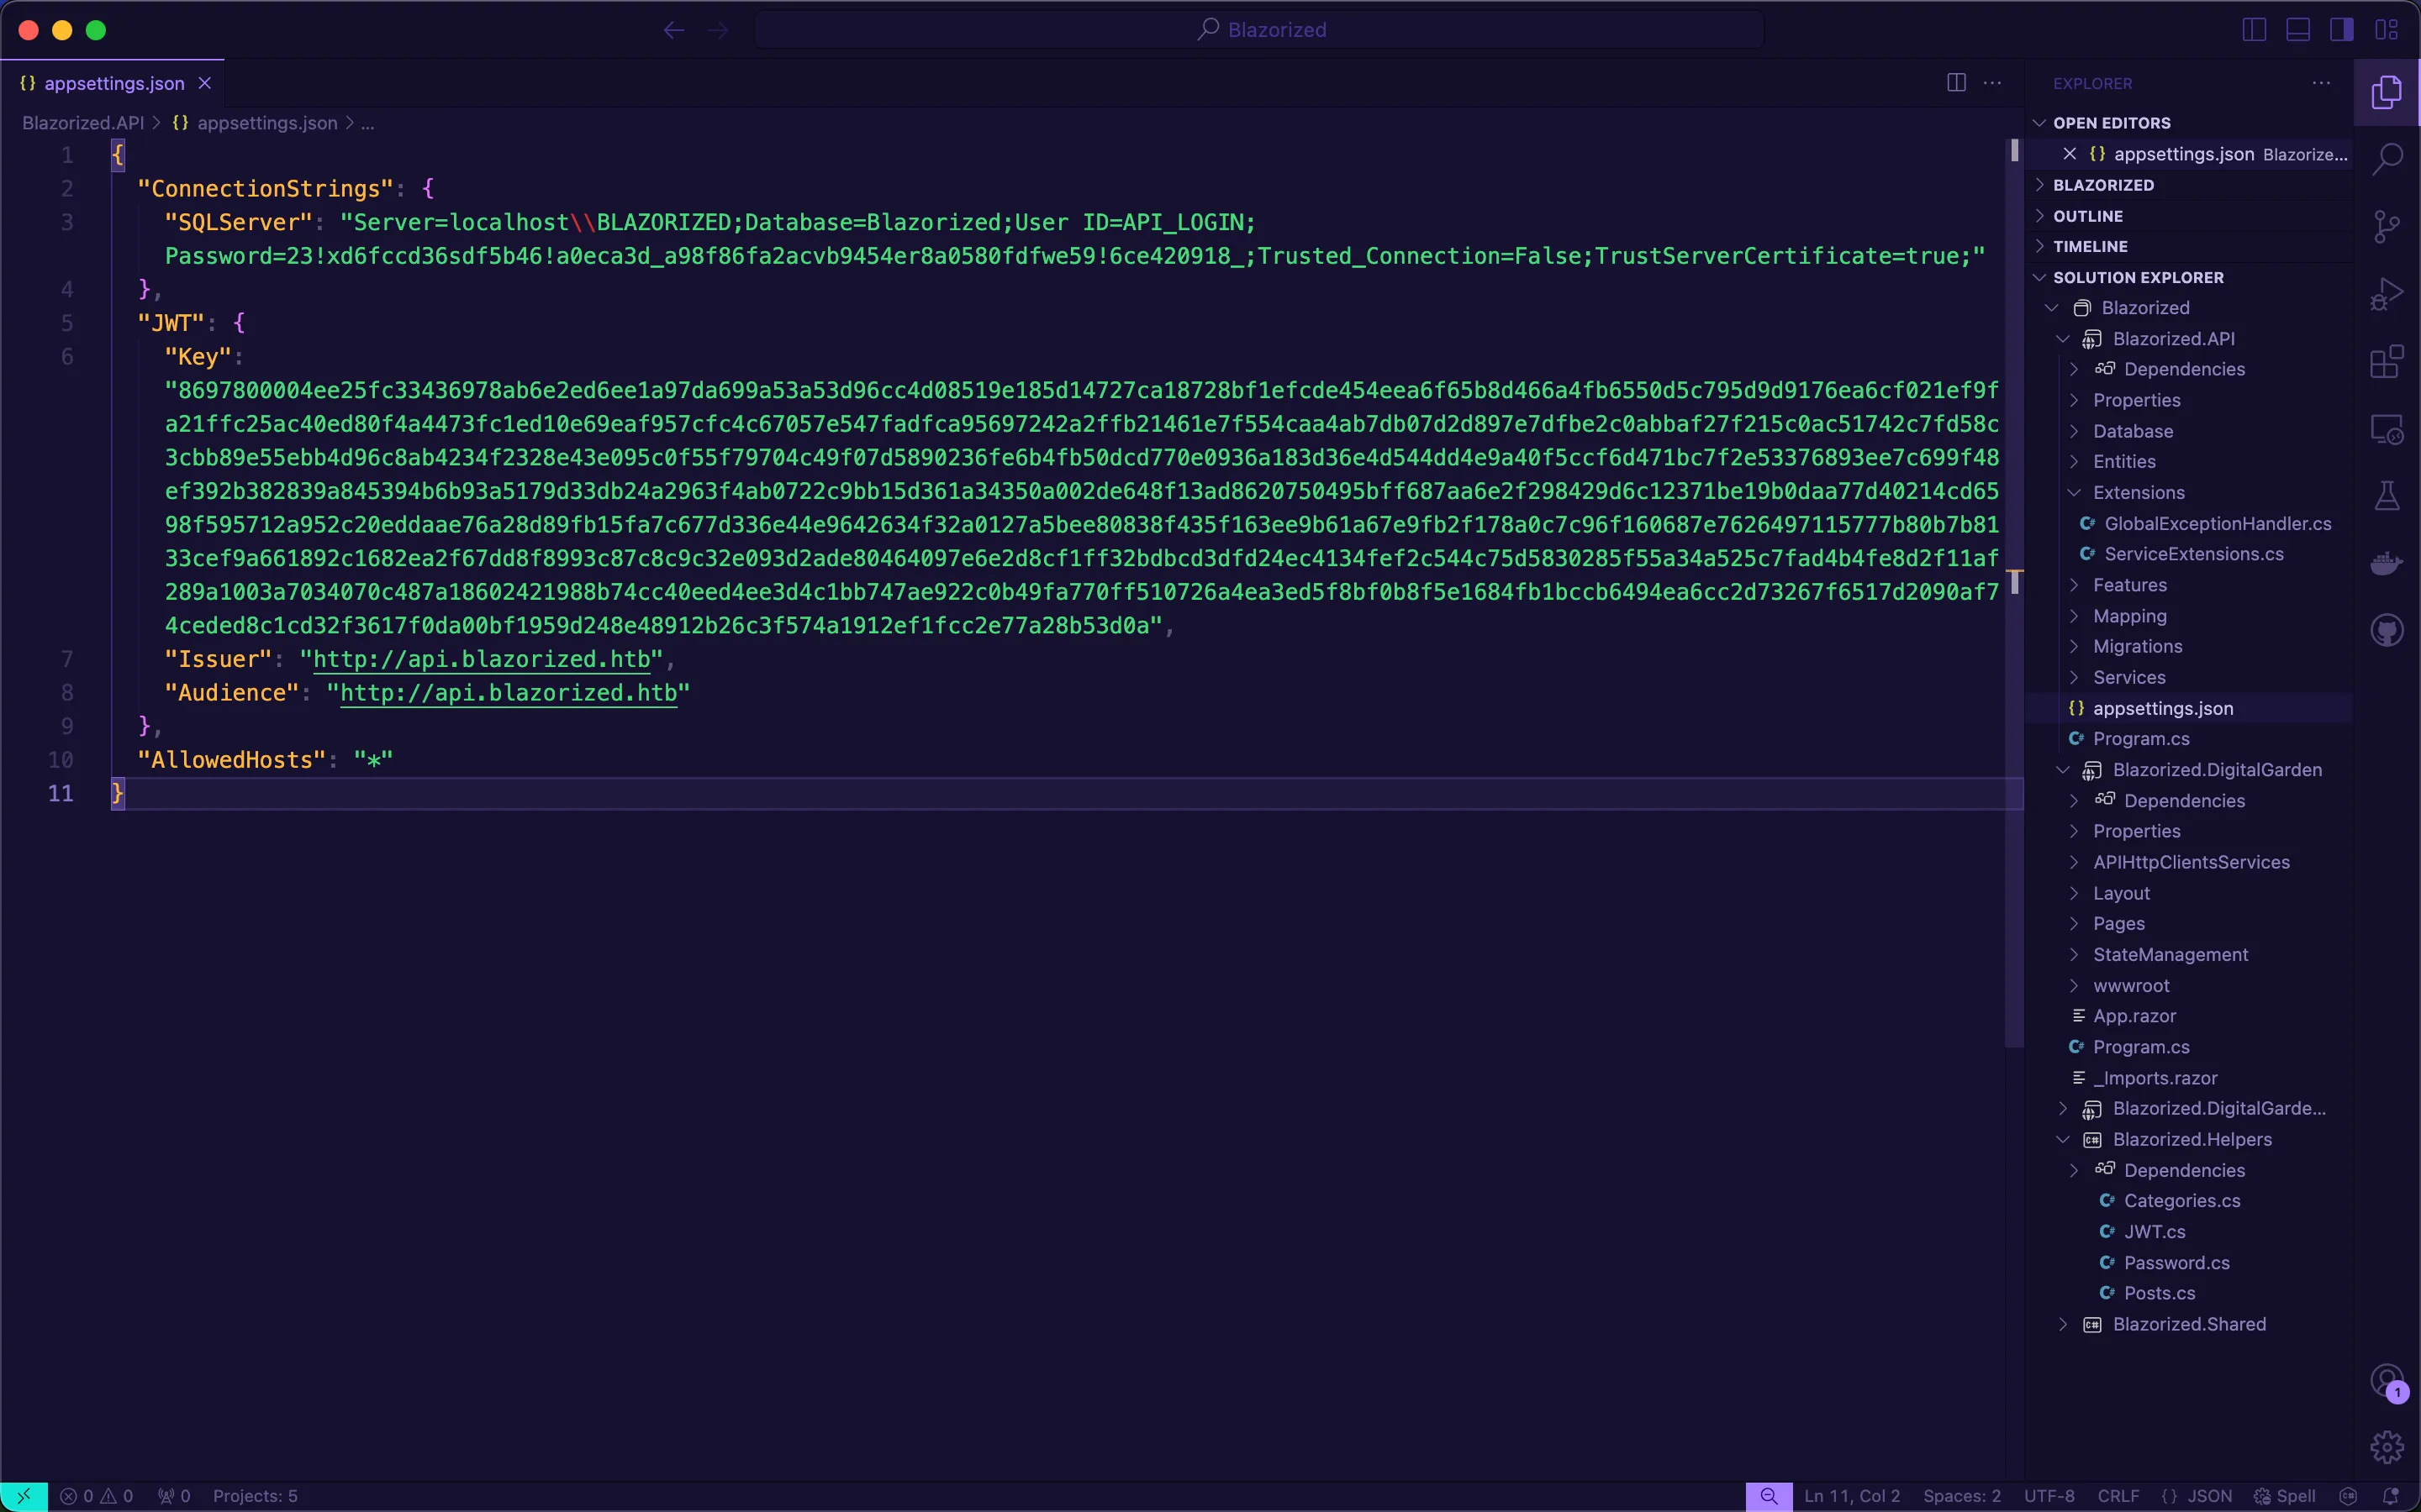Click Projects: 5 status item
Viewport: 2421px width, 1512px height.
tap(255, 1496)
